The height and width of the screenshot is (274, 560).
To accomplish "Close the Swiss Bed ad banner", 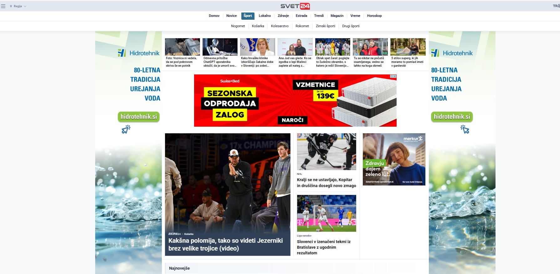I will (x=395, y=76).
